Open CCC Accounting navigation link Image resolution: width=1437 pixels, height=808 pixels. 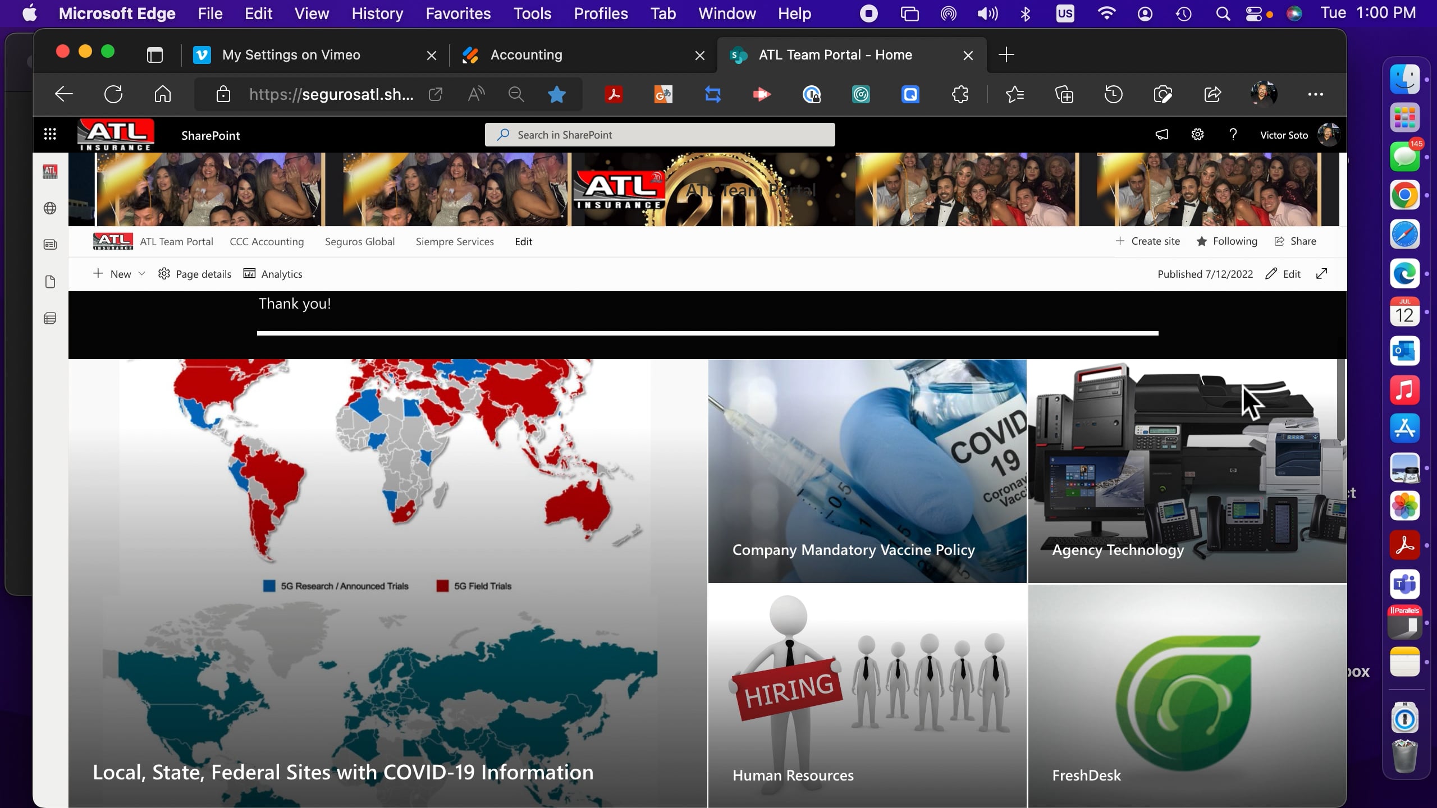click(x=267, y=242)
